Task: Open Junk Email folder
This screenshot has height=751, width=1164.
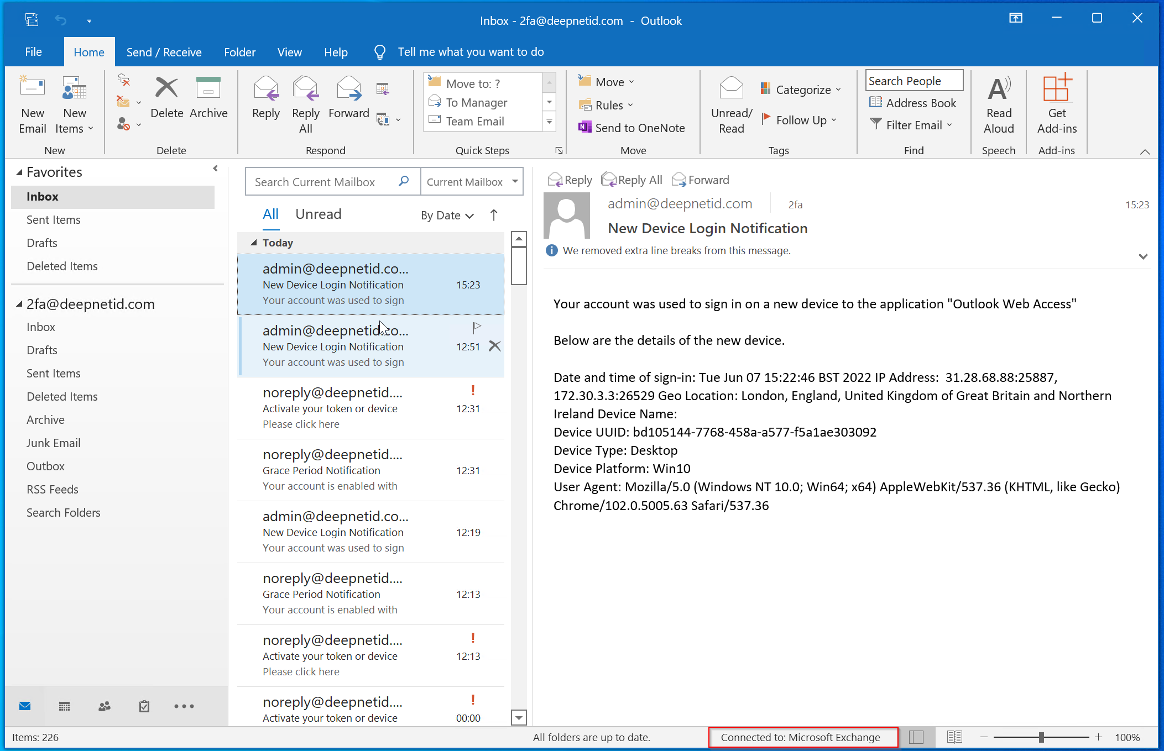Action: pyautogui.click(x=54, y=443)
